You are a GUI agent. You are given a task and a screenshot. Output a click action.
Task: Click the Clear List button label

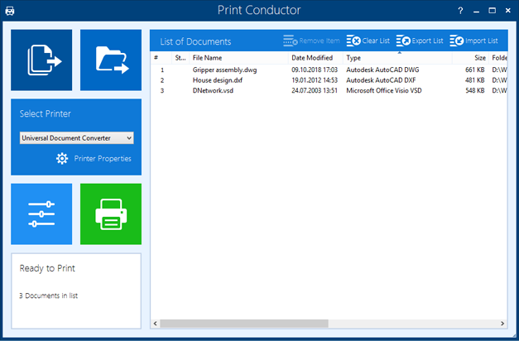(376, 41)
